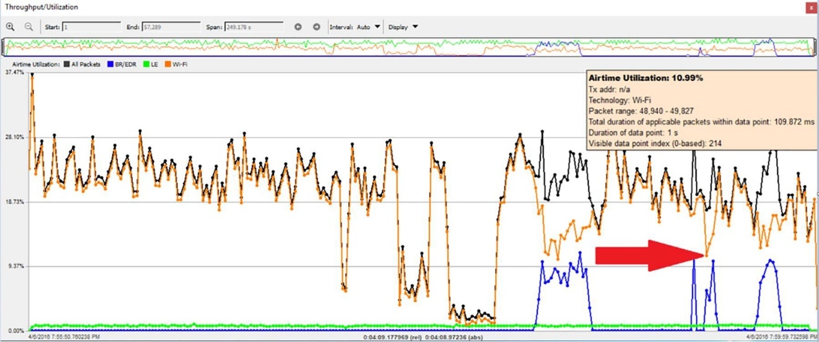The image size is (819, 342).
Task: Click the LE green legend swatch
Action: 145,64
